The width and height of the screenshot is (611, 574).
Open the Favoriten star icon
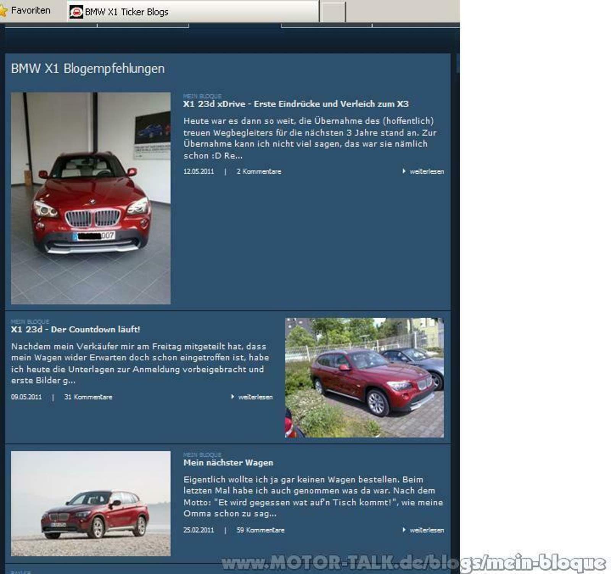pyautogui.click(x=3, y=11)
